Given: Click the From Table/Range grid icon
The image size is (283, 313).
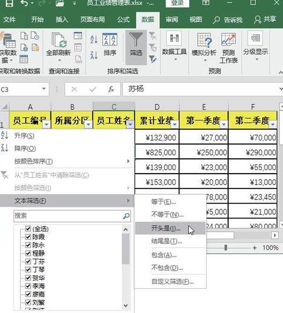Looking at the screenshot, I should pyautogui.click(x=24, y=59).
